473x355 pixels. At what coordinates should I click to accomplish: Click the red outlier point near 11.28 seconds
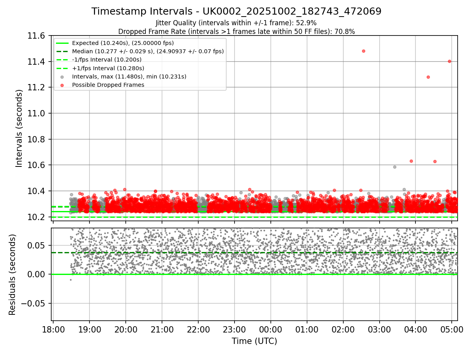click(428, 77)
